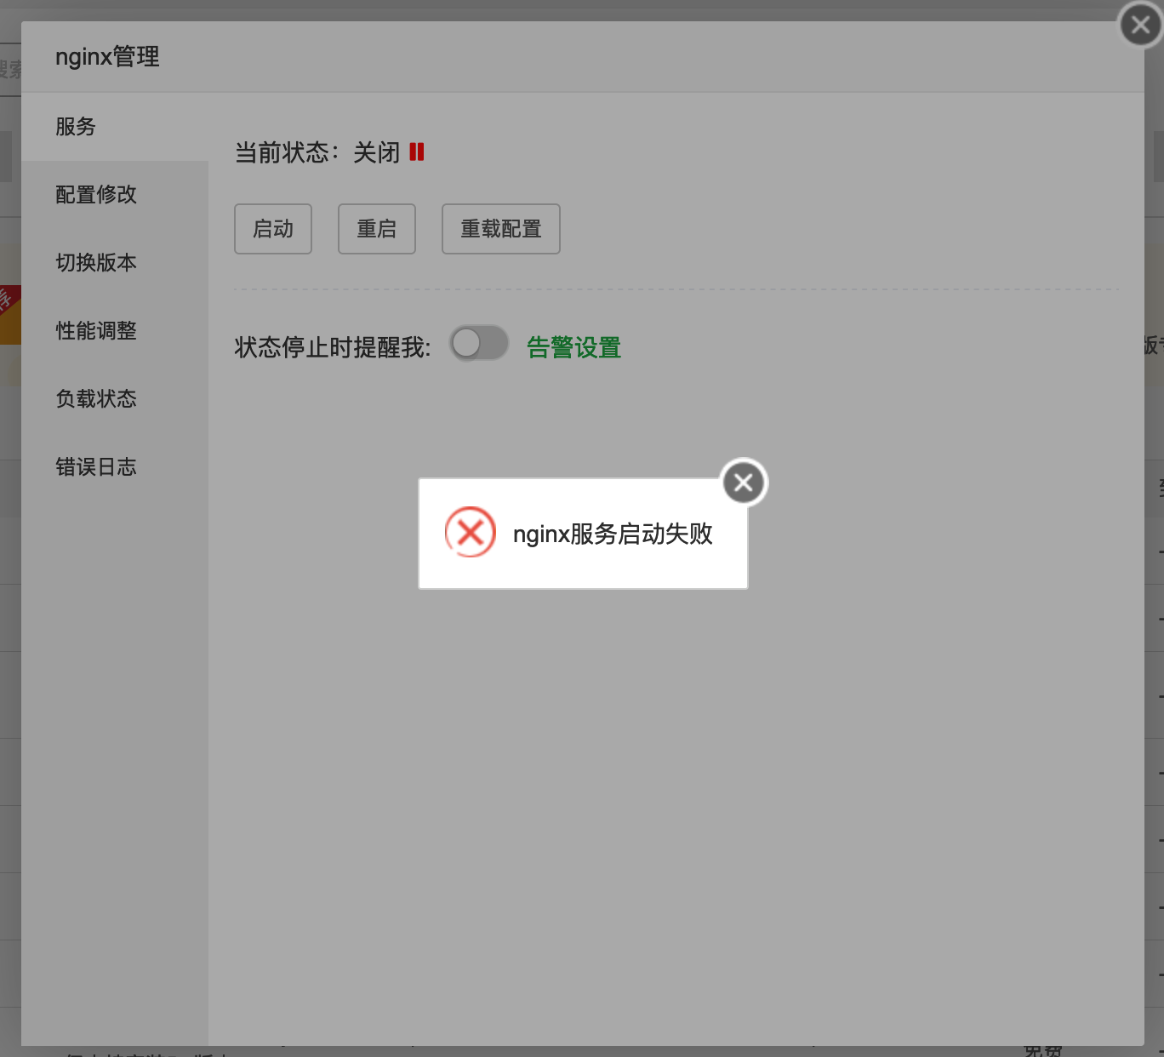Toggle the 状态停止时提醒我 switch
This screenshot has height=1057, width=1164.
coord(479,344)
